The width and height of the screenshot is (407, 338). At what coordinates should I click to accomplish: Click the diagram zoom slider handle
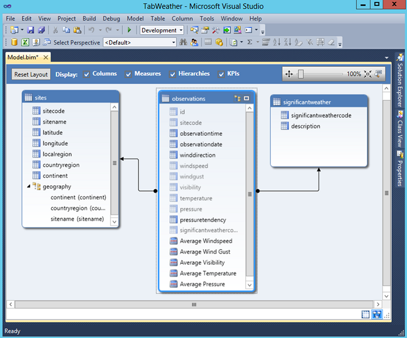301,74
